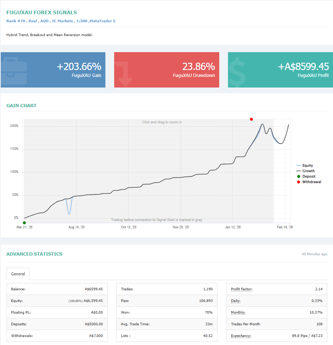This screenshot has width=333, height=345.
Task: Toggle the Equity series via its legend entry
Action: click(307, 165)
